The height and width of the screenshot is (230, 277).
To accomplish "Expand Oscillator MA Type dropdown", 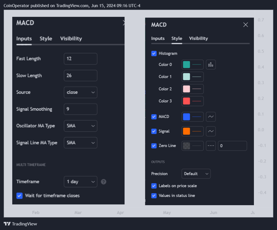I will tap(81, 126).
